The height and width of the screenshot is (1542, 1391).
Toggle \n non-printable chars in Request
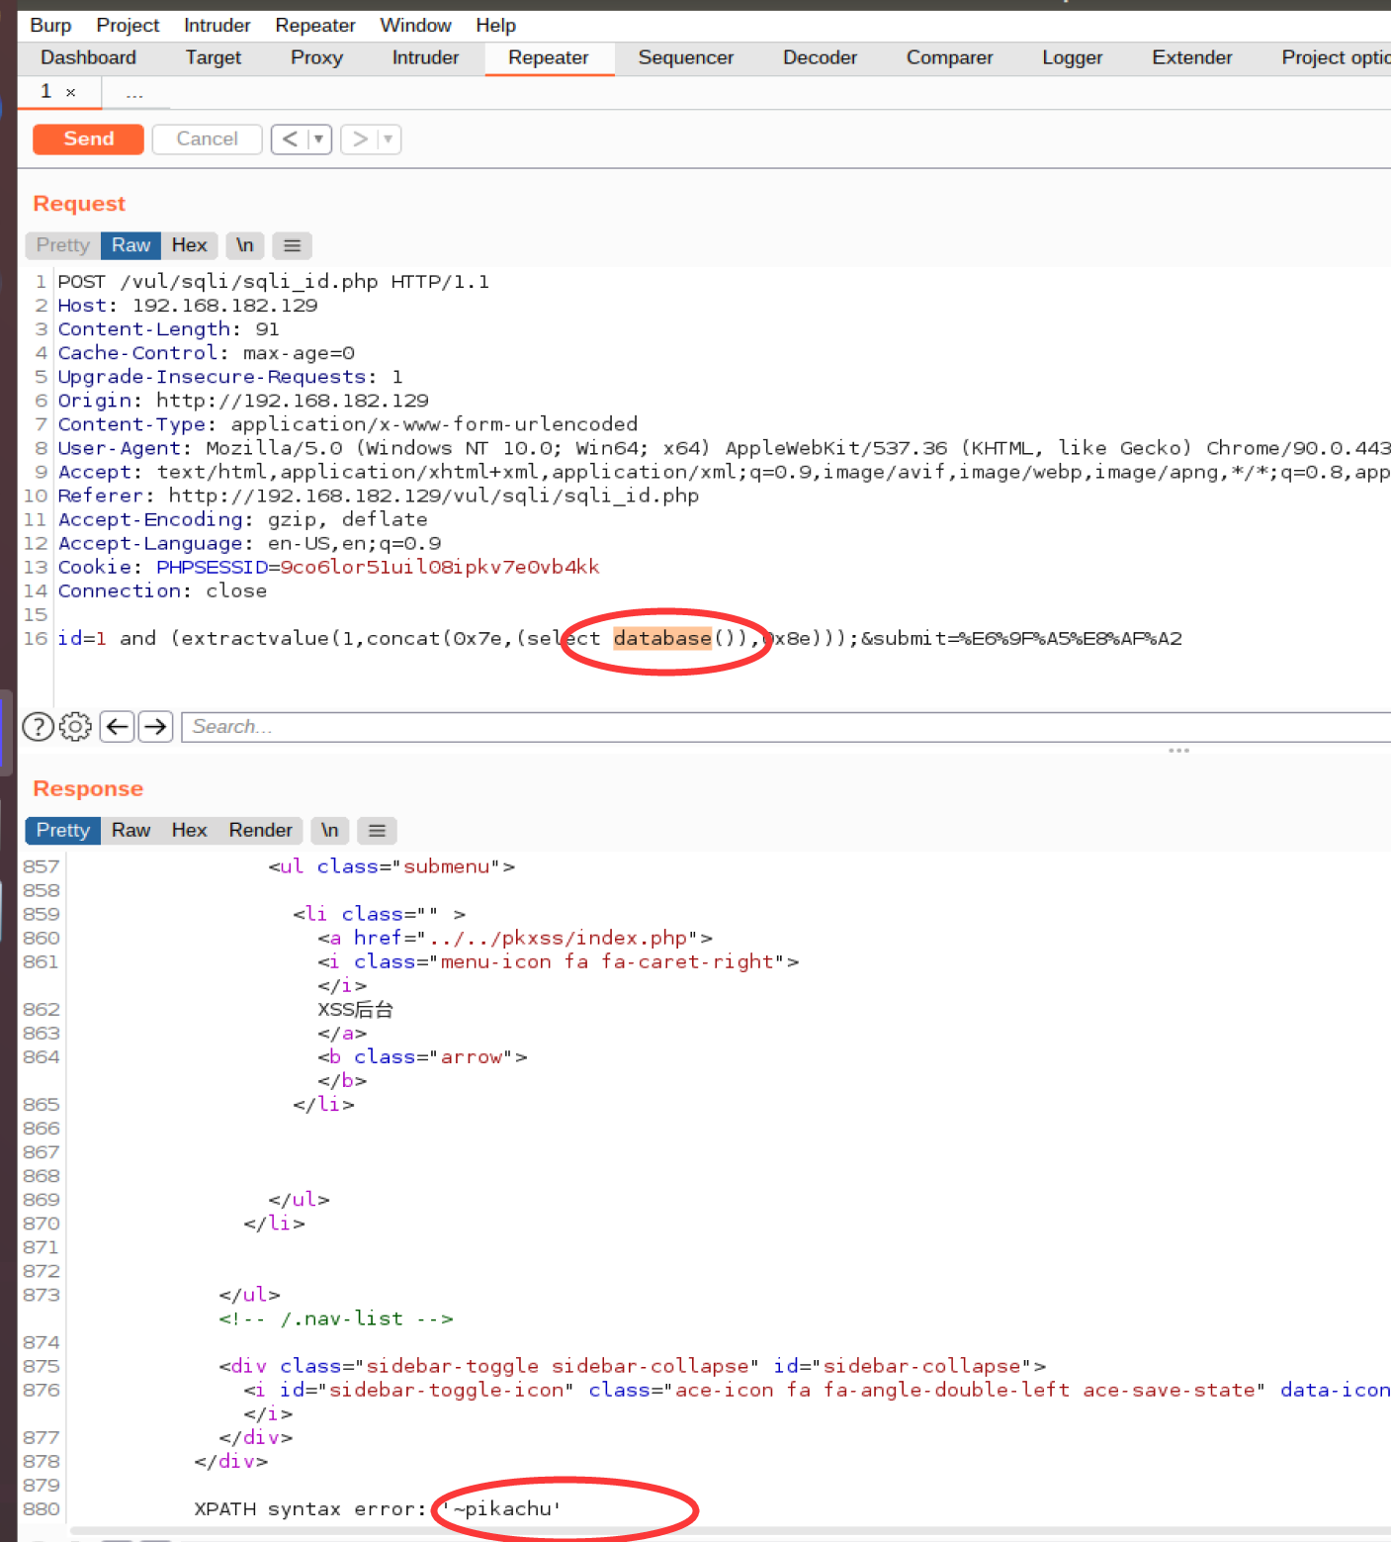point(244,244)
